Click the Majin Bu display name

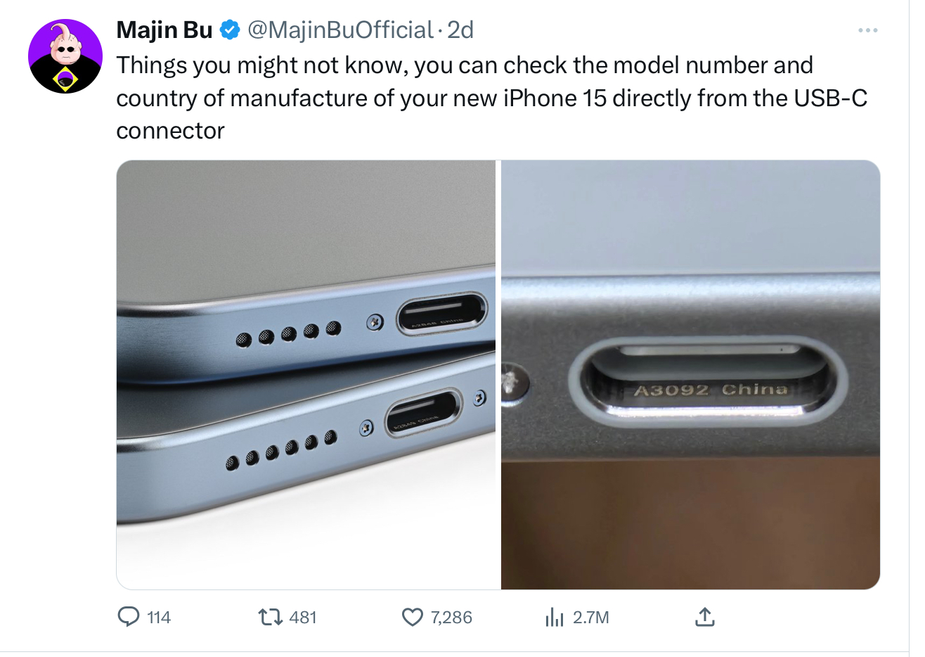164,30
